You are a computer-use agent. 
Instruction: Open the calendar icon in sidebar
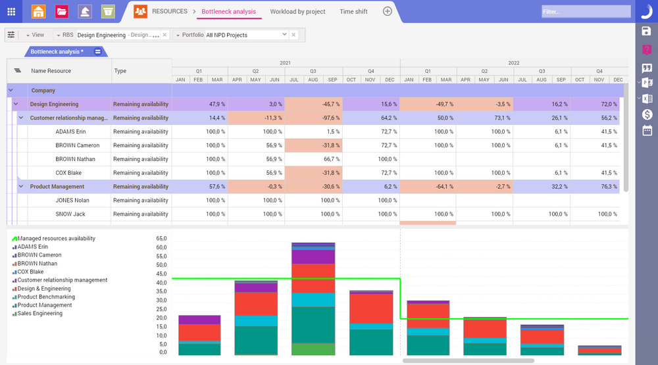[x=646, y=130]
